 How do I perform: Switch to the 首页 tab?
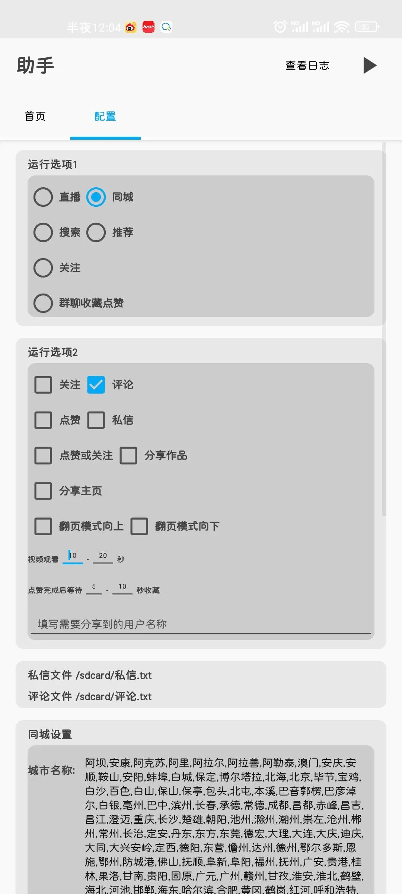coord(35,117)
